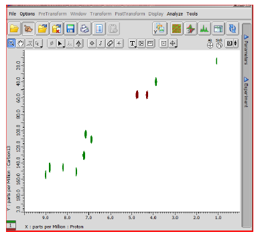Expand the Experiment side panel
260x242 pixels.
pos(246,92)
